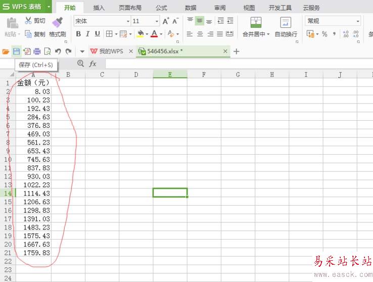Center text horizontally

[200, 34]
